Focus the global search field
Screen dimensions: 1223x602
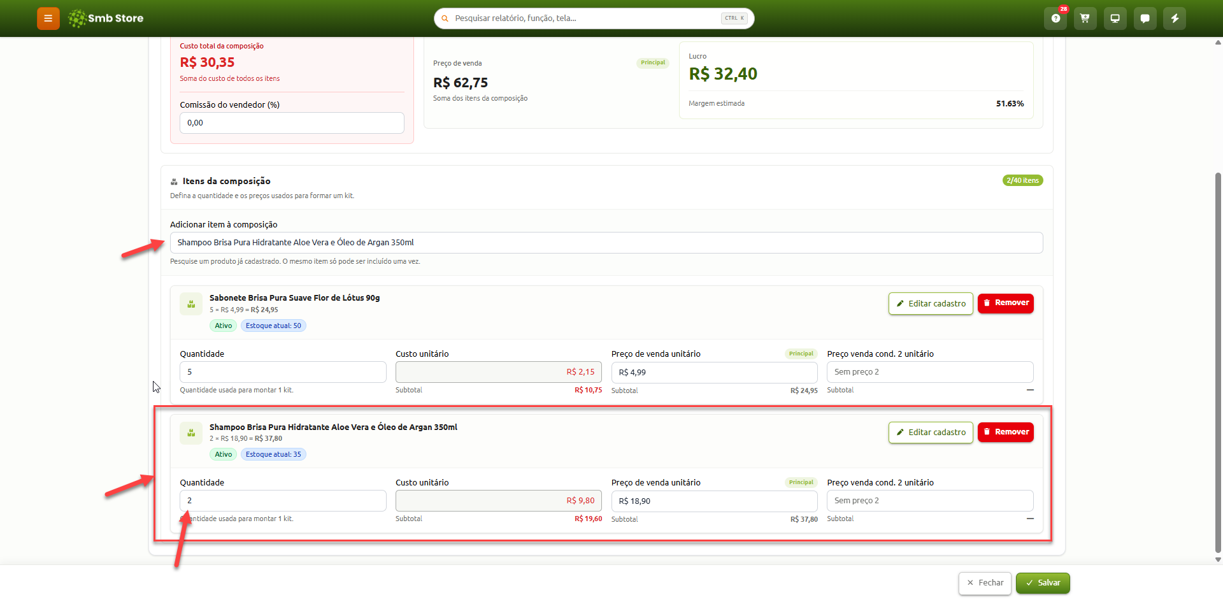(594, 18)
